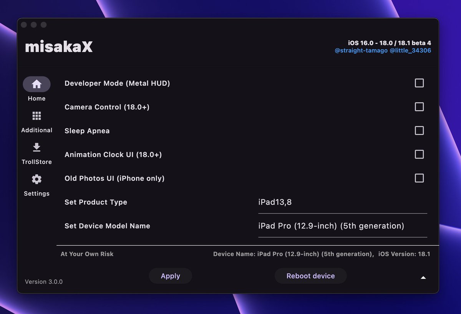461x314 pixels.
Task: Click the "At Your Own Risk" text
Action: 87,254
